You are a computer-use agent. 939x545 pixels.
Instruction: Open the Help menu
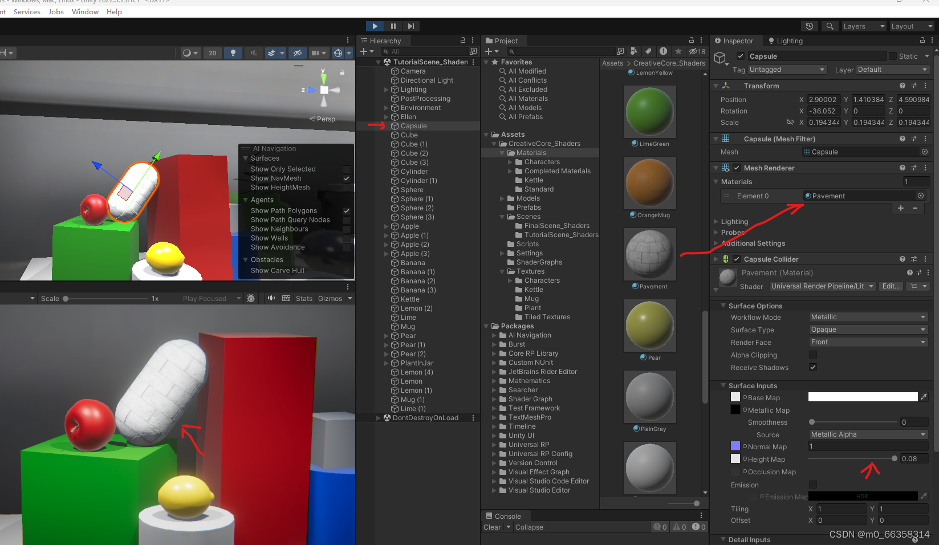coord(114,11)
